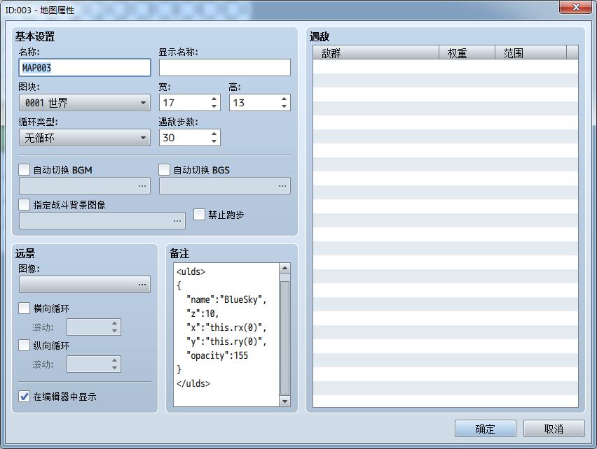Decrease the 高 height value with down arrow
The image size is (597, 449).
tap(284, 106)
